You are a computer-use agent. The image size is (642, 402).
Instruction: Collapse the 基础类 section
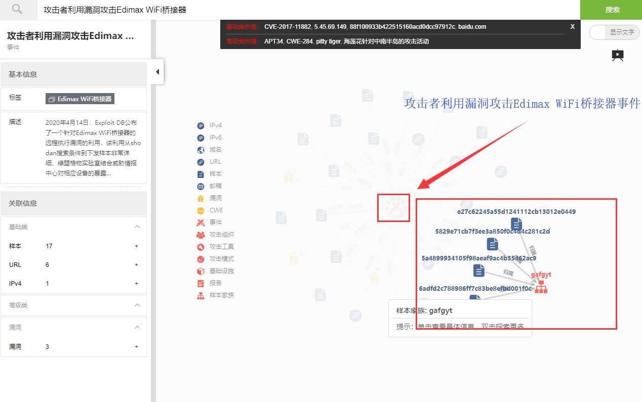(x=136, y=227)
